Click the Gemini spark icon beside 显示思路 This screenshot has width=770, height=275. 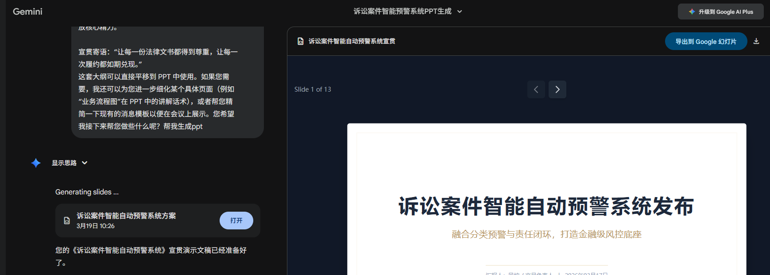[x=36, y=163]
